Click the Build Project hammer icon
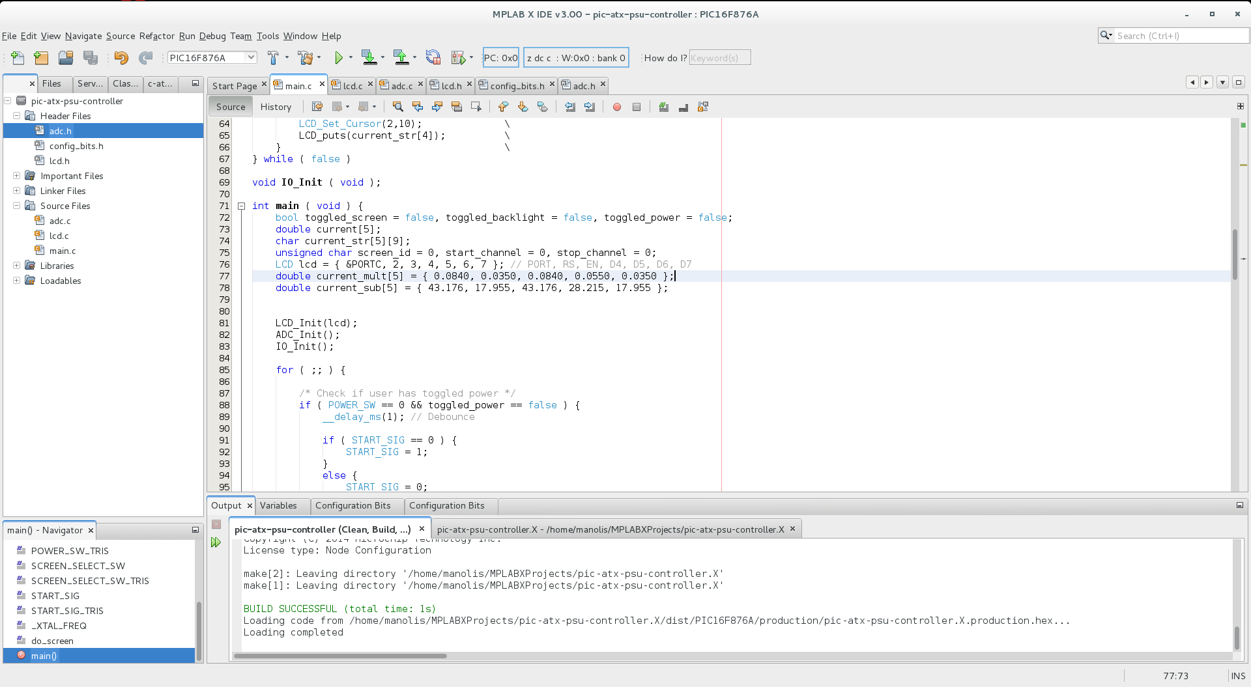 (x=273, y=58)
